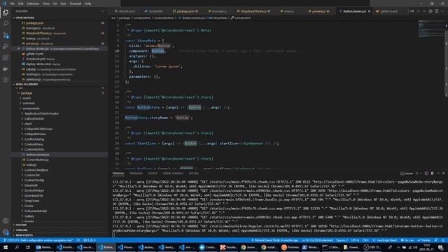Maximize the terminal panel size

[438, 173]
